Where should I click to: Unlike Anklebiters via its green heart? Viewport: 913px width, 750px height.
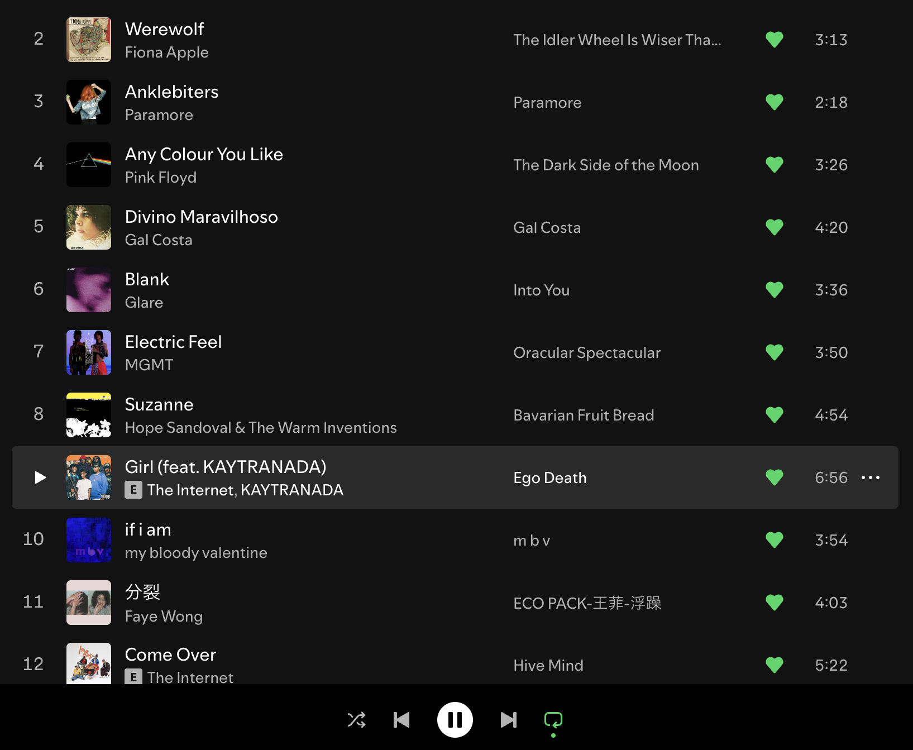click(775, 102)
